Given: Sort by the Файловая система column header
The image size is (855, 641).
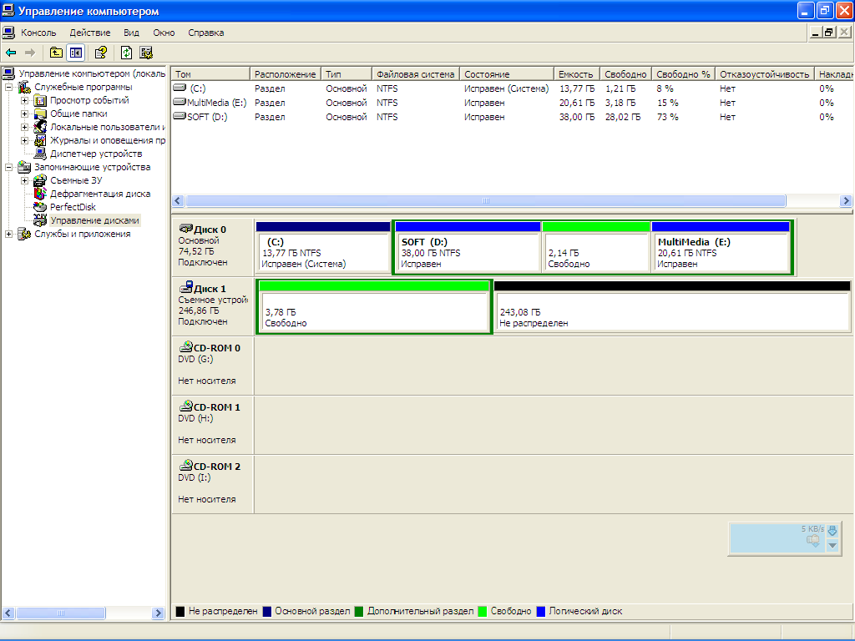Looking at the screenshot, I should click(415, 74).
